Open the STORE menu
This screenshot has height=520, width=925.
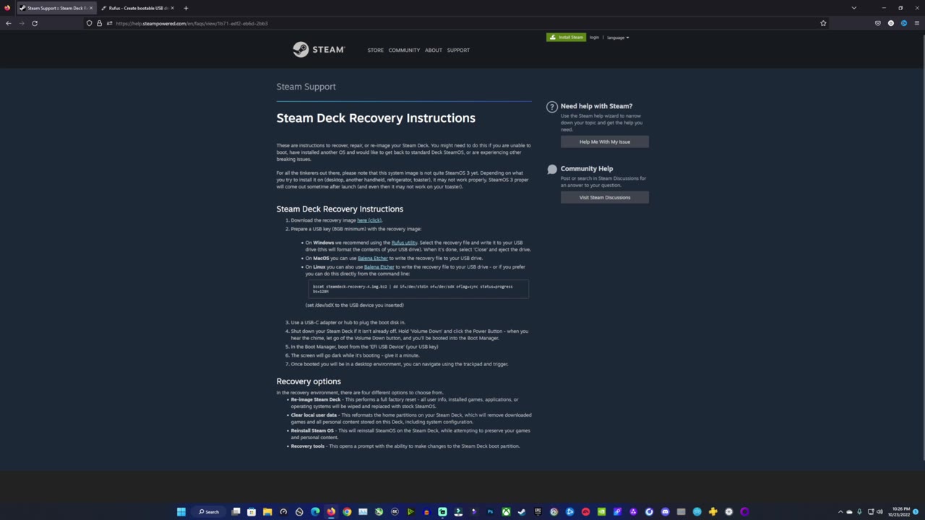(x=375, y=50)
